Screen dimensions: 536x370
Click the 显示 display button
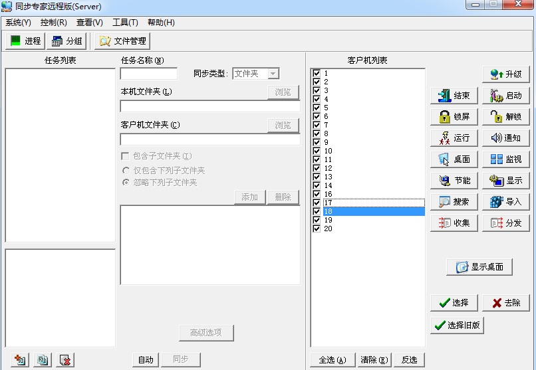pyautogui.click(x=505, y=181)
